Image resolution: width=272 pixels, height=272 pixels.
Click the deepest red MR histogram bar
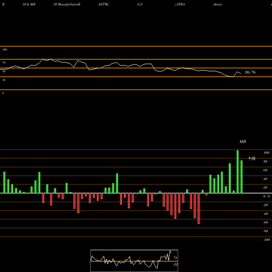199,208
